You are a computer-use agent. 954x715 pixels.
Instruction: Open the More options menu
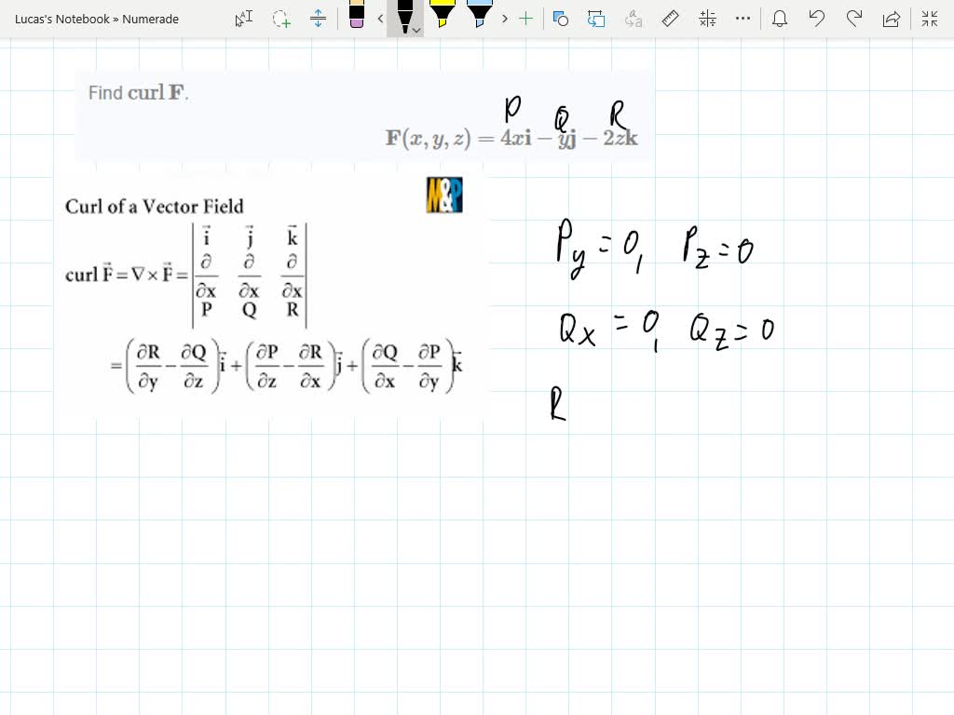(x=742, y=19)
